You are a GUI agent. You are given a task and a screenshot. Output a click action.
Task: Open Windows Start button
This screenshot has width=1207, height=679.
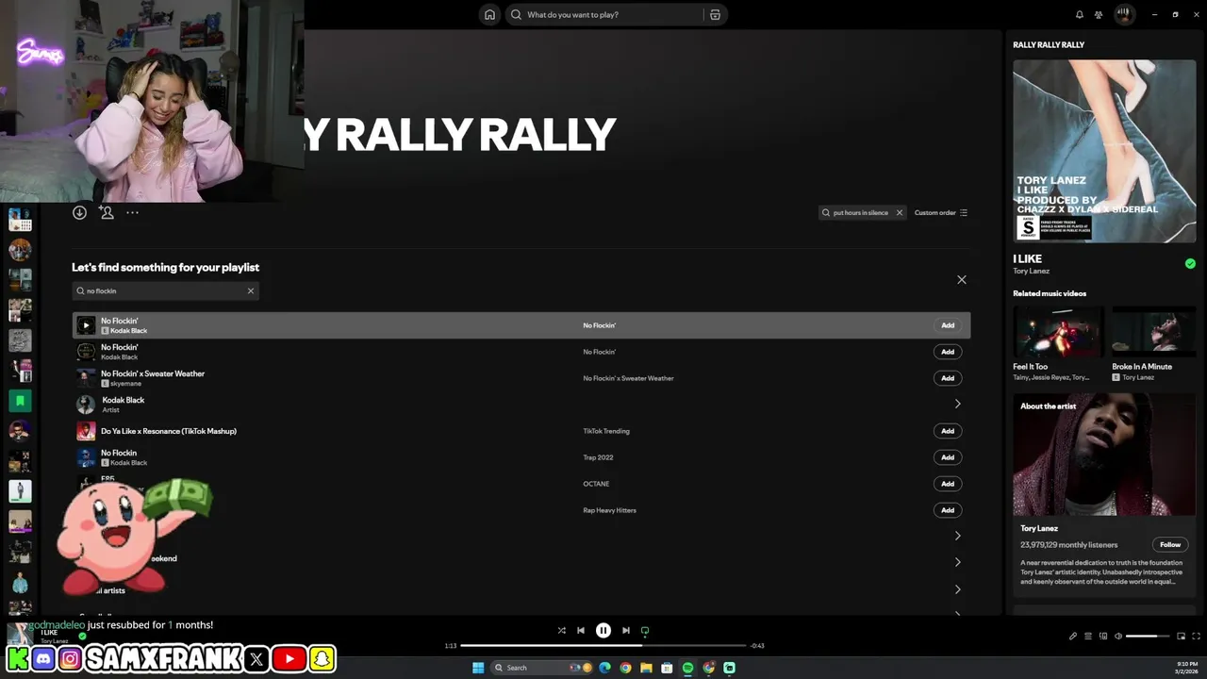pos(478,668)
